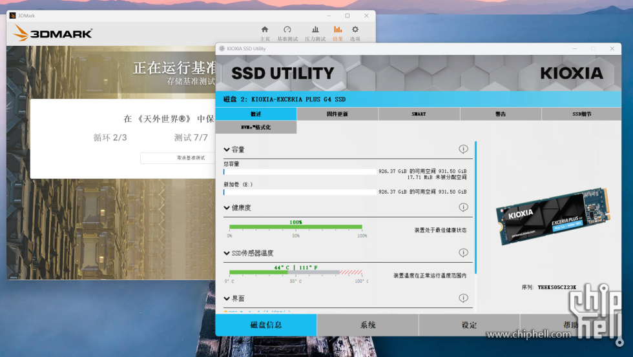This screenshot has height=357, width=633.
Task: Select the 系统 bottom tab
Action: (368, 325)
